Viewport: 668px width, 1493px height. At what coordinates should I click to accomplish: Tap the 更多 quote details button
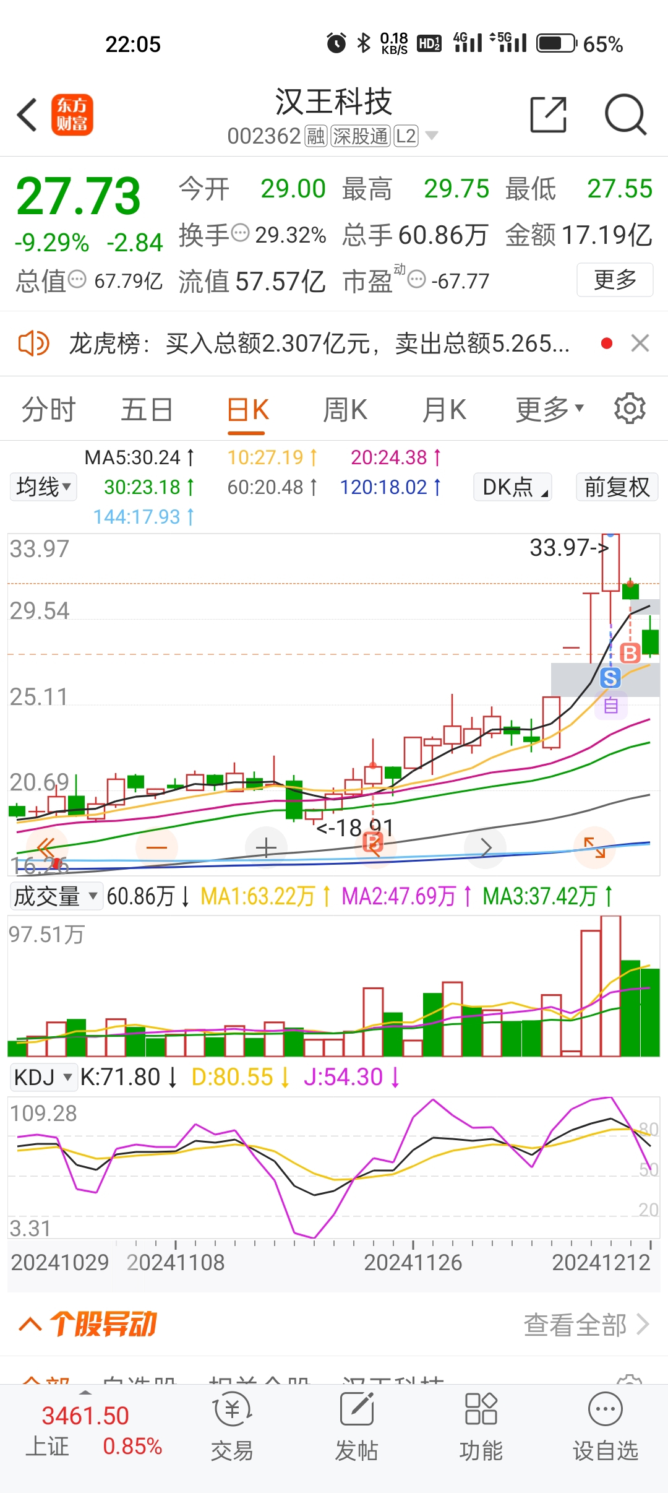[x=615, y=280]
